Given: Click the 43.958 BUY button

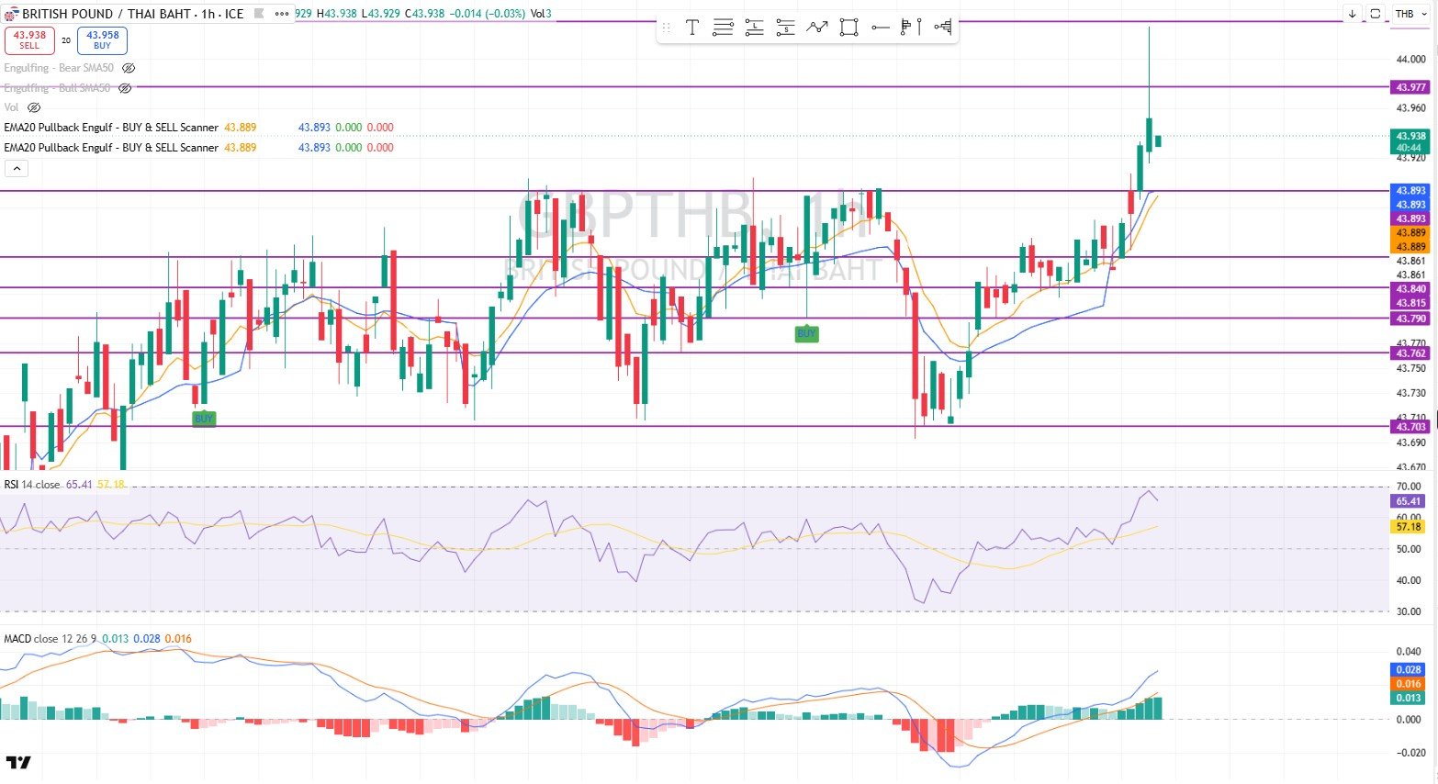Looking at the screenshot, I should click(102, 40).
